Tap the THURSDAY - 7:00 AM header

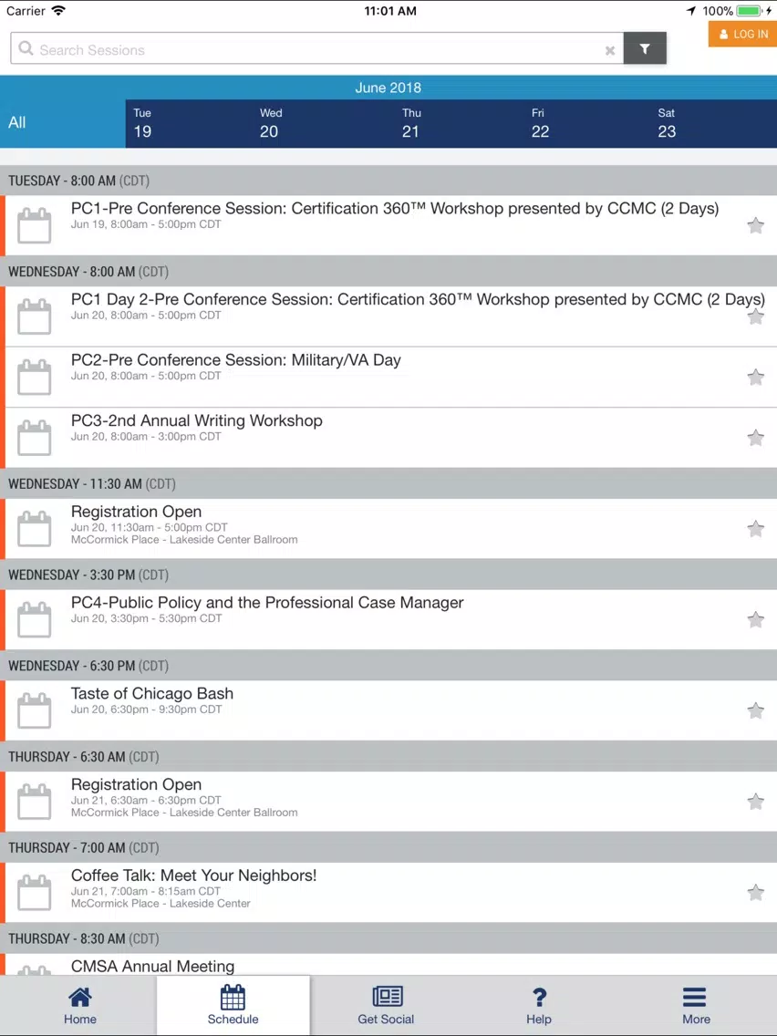tap(388, 848)
